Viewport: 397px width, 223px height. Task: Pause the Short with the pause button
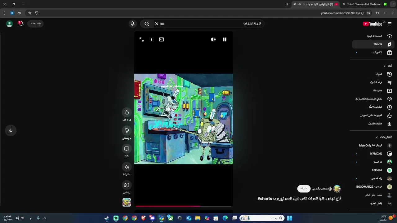coord(225,39)
